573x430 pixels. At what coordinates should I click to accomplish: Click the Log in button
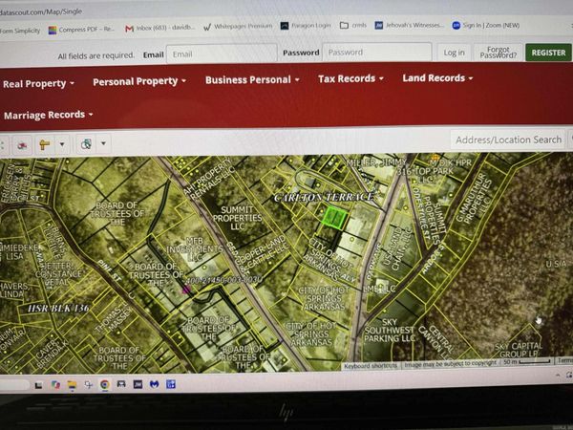pos(454,53)
